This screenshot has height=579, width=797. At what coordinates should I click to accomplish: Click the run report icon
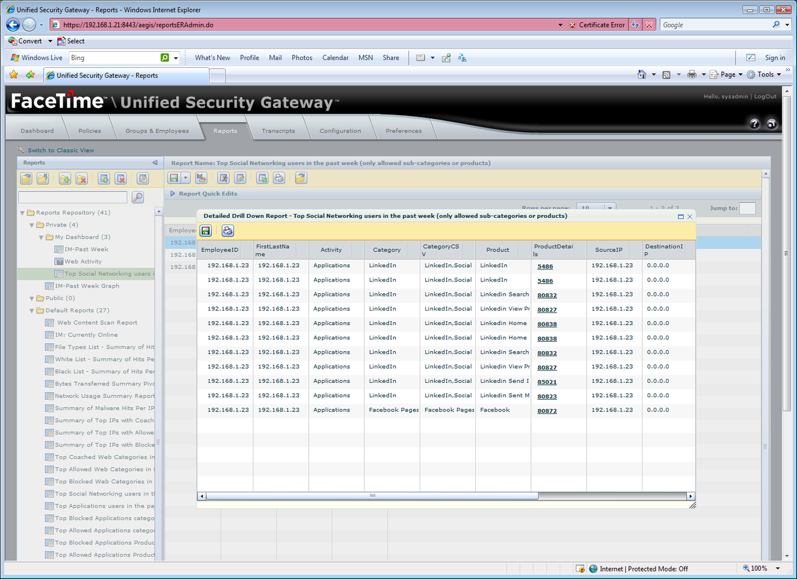pyautogui.click(x=224, y=178)
